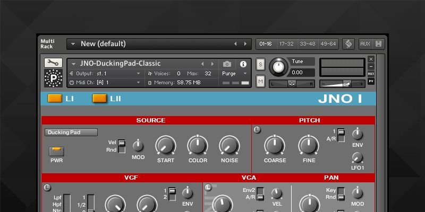Go to the next multi with the right arrow
This screenshot has width=425, height=212.
coord(245,44)
